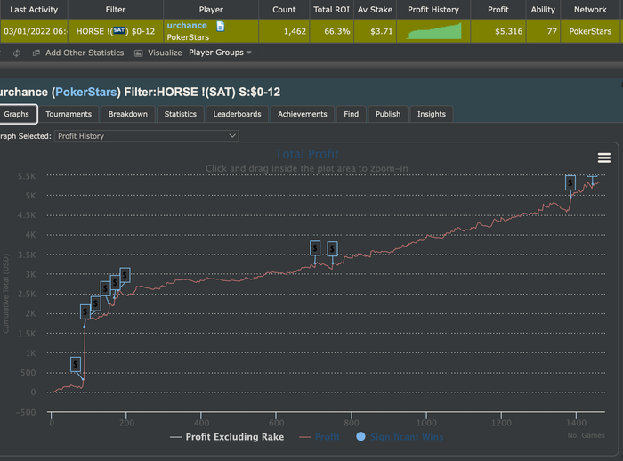Click the $5,316 profit cell
Image resolution: width=623 pixels, height=461 pixels.
(x=498, y=31)
